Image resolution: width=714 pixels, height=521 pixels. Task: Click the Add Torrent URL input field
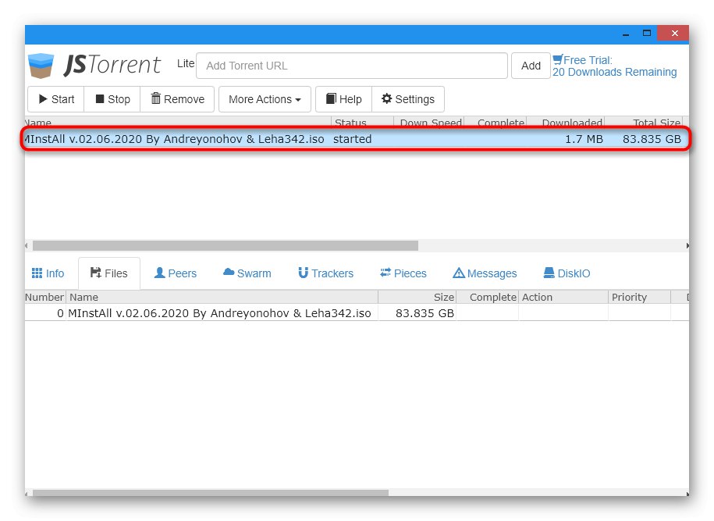click(x=351, y=66)
